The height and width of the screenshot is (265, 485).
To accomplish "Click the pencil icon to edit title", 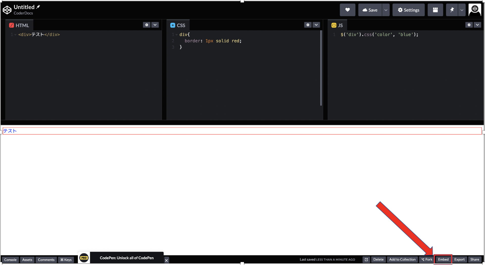I will pos(38,7).
